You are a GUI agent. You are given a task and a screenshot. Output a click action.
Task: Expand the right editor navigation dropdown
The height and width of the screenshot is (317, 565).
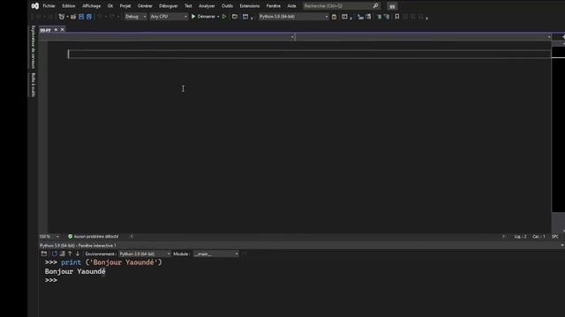549,37
